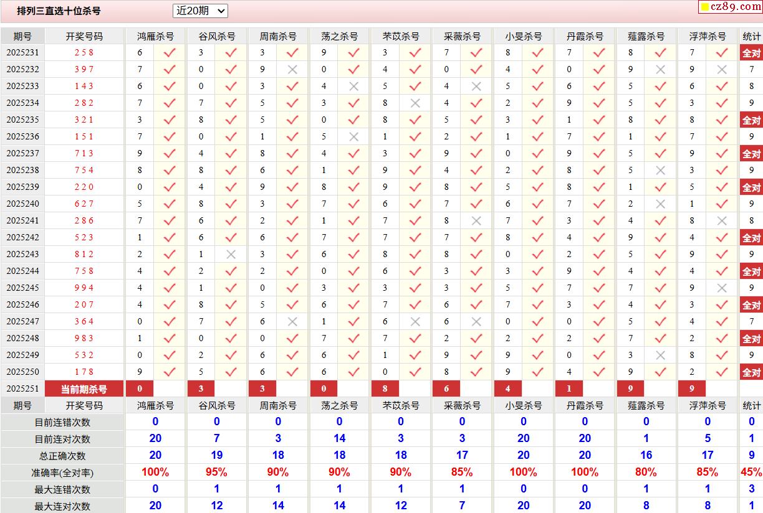Screen dimensions: 763x513
Task: Click the red check for 鸿雁杀号 in row 2025231
Action: click(170, 53)
